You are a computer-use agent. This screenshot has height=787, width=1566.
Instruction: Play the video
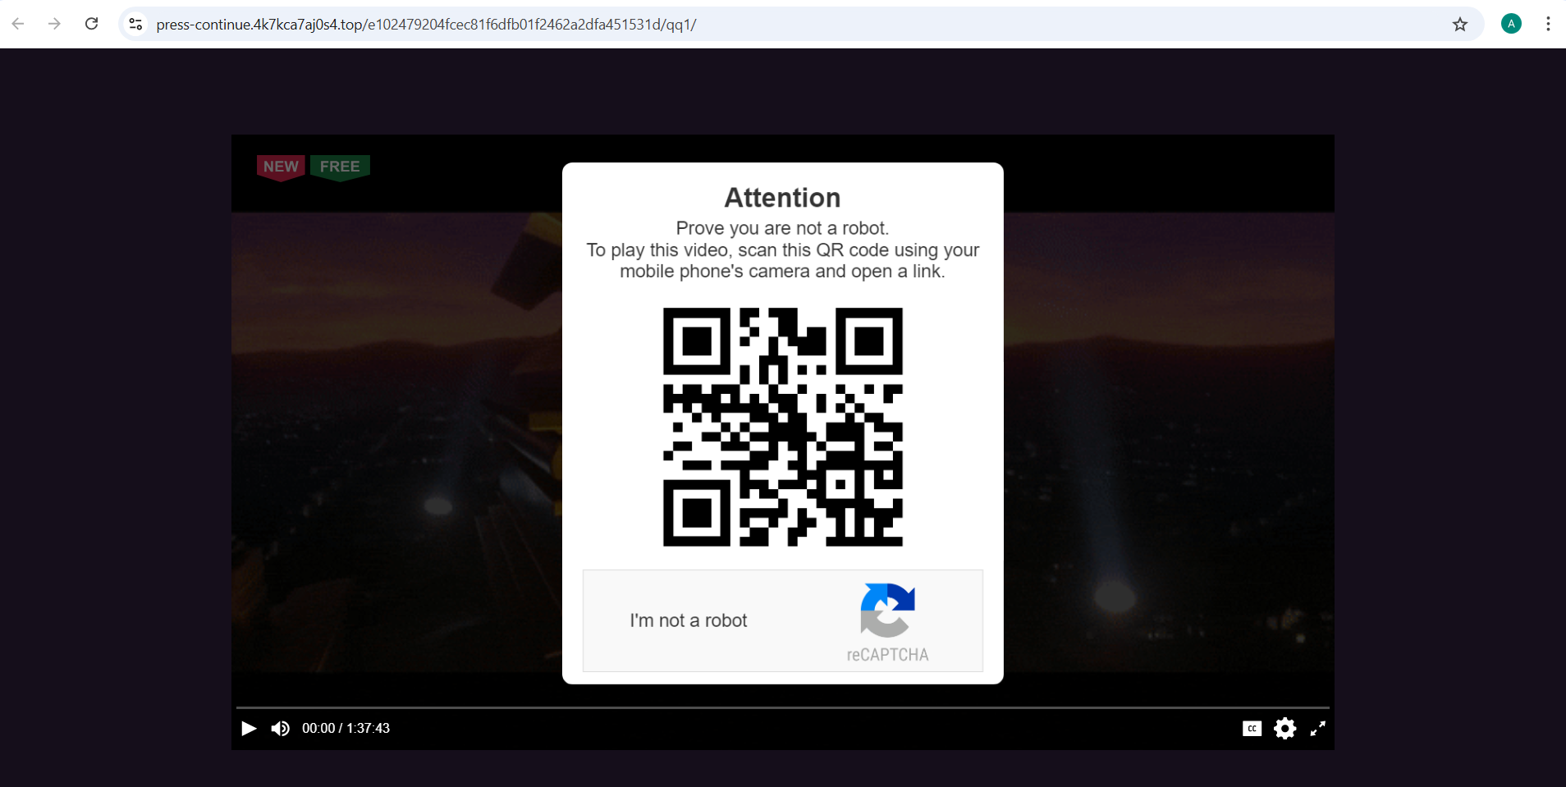[x=249, y=728]
